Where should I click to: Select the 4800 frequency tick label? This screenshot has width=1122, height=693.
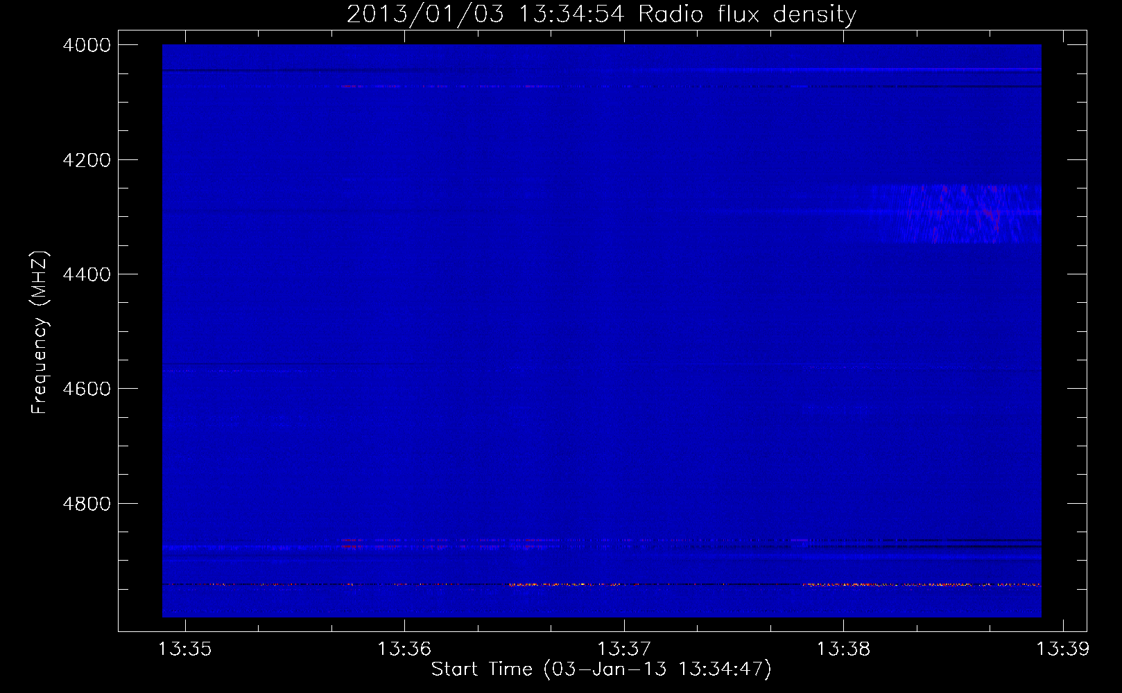(87, 504)
